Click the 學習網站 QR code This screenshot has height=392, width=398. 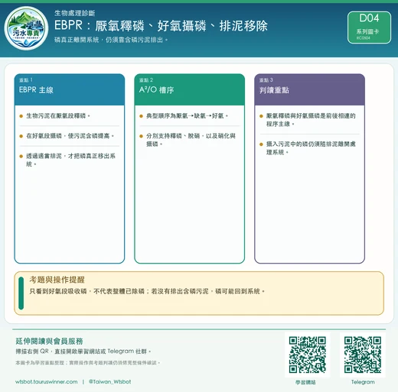(x=308, y=355)
